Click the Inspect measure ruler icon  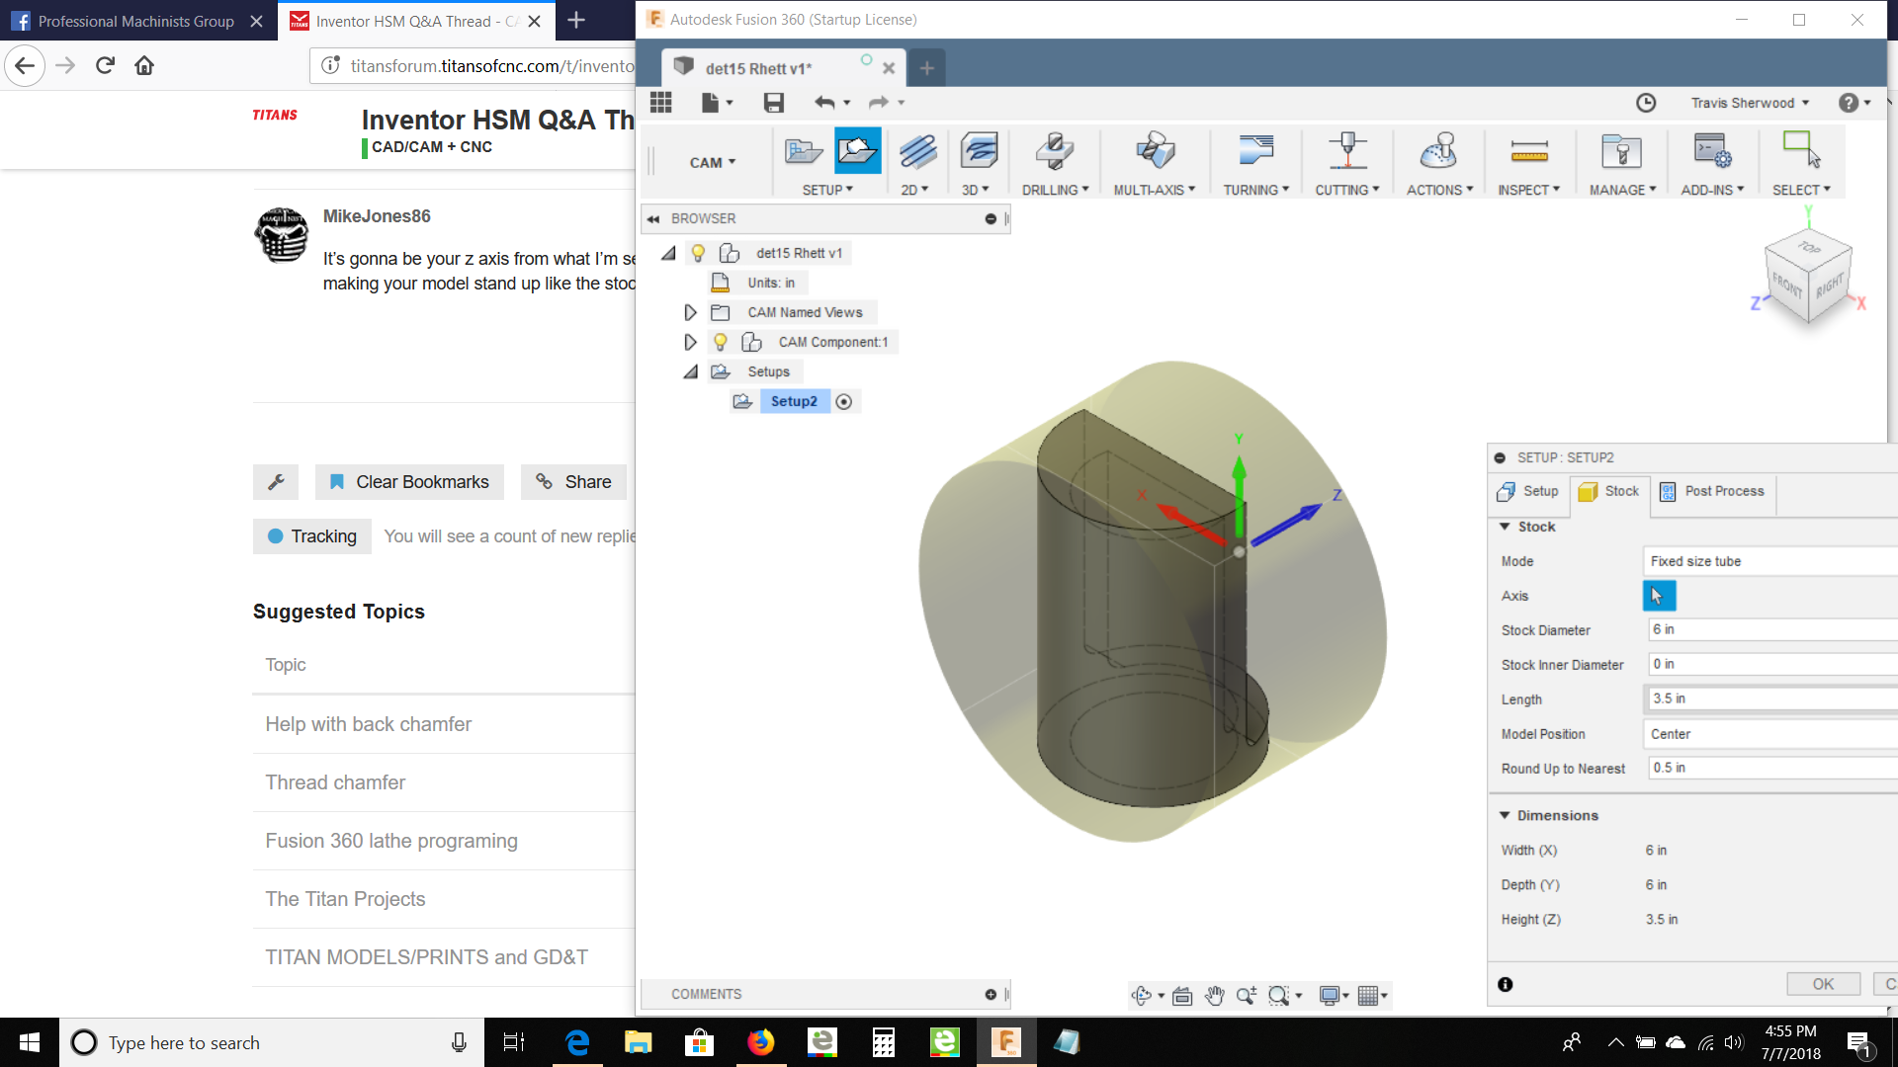click(x=1528, y=151)
